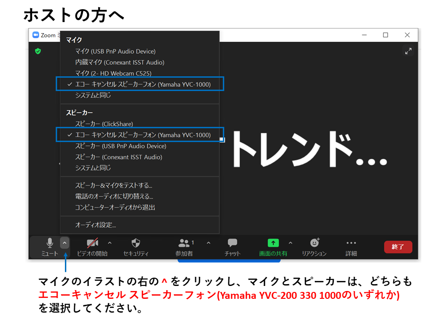Click the green encryption shield icon
Screen dimensions: 442x331
click(x=38, y=51)
